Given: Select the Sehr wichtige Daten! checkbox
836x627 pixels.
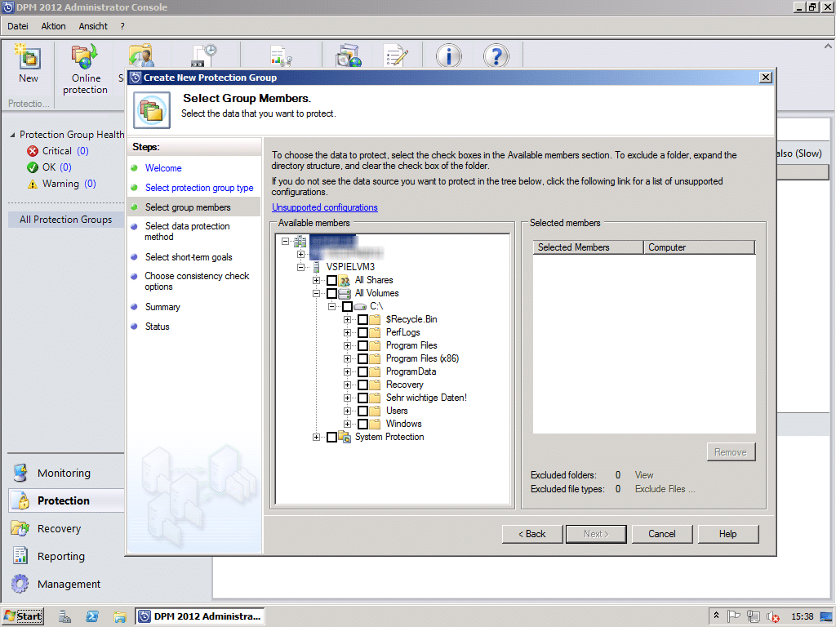Looking at the screenshot, I should click(362, 398).
